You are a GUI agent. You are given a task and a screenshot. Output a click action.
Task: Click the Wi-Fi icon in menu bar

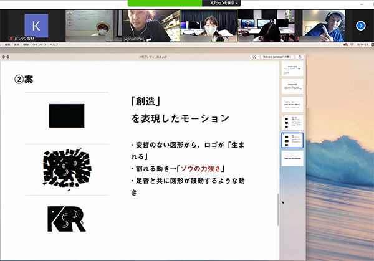pyautogui.click(x=352, y=45)
